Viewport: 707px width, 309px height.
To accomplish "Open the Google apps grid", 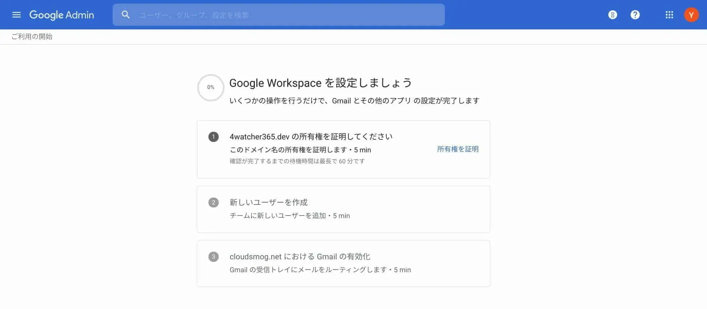I will pos(669,15).
